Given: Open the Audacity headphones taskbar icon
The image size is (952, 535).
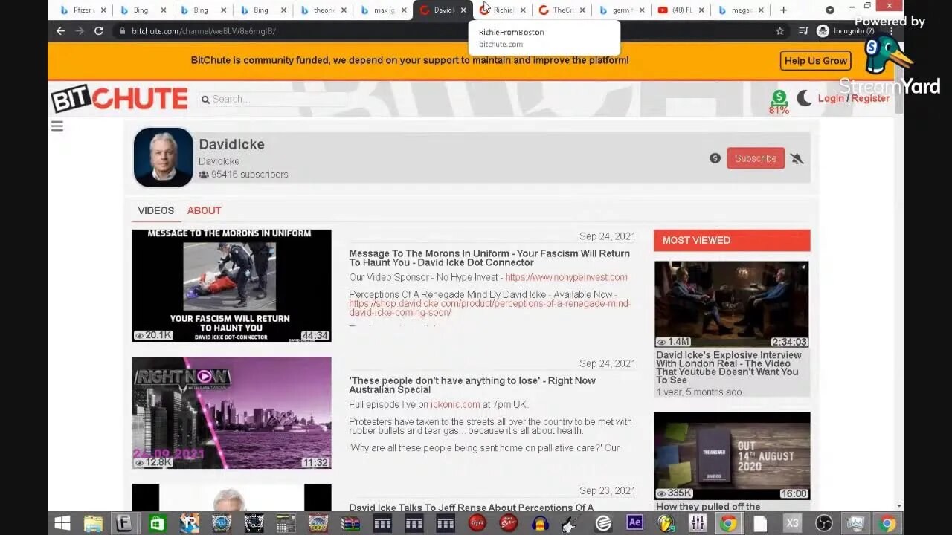Looking at the screenshot, I should point(540,523).
